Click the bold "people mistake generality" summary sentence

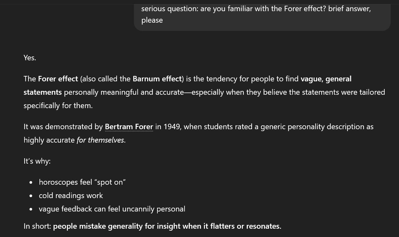167,226
